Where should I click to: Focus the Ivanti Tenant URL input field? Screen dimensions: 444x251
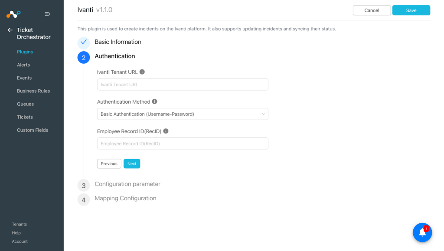[x=183, y=85]
